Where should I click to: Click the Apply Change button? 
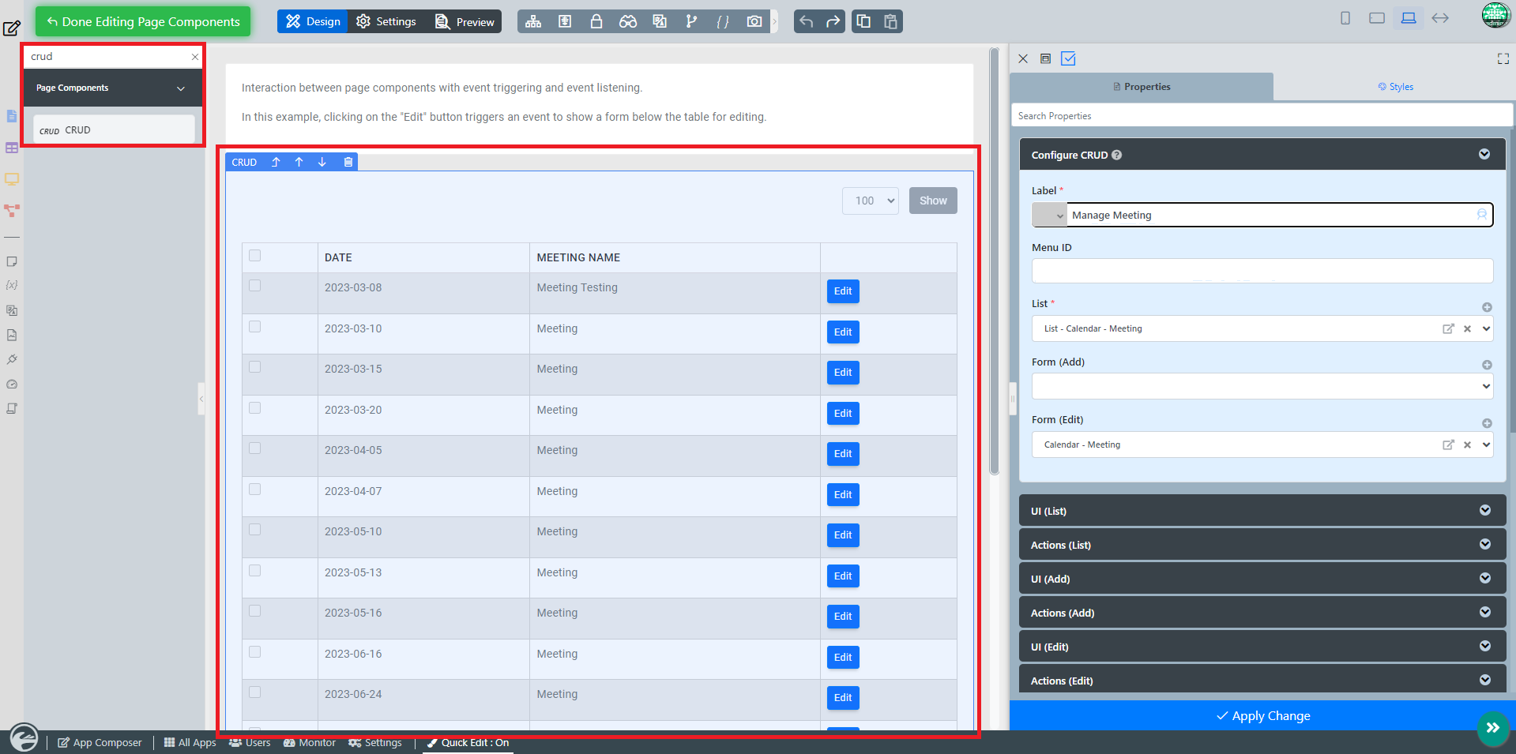(x=1262, y=716)
